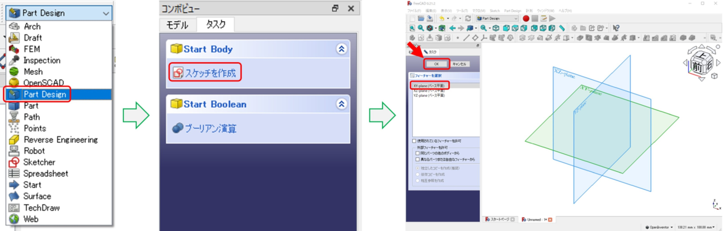Open the Part Design workbench dropdown at top left
726x231 pixels.
[58, 13]
